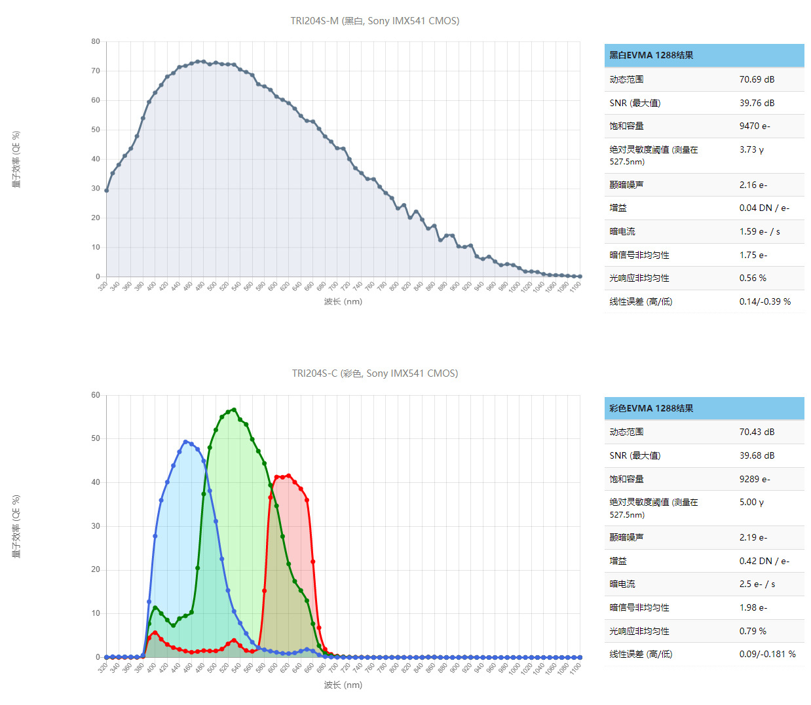Click the 3.73 γ sensitivity threshold value
Screen dimensions: 811x705
pos(751,149)
